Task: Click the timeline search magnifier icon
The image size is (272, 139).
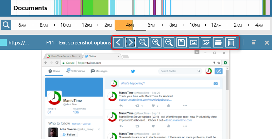Action: point(6,25)
